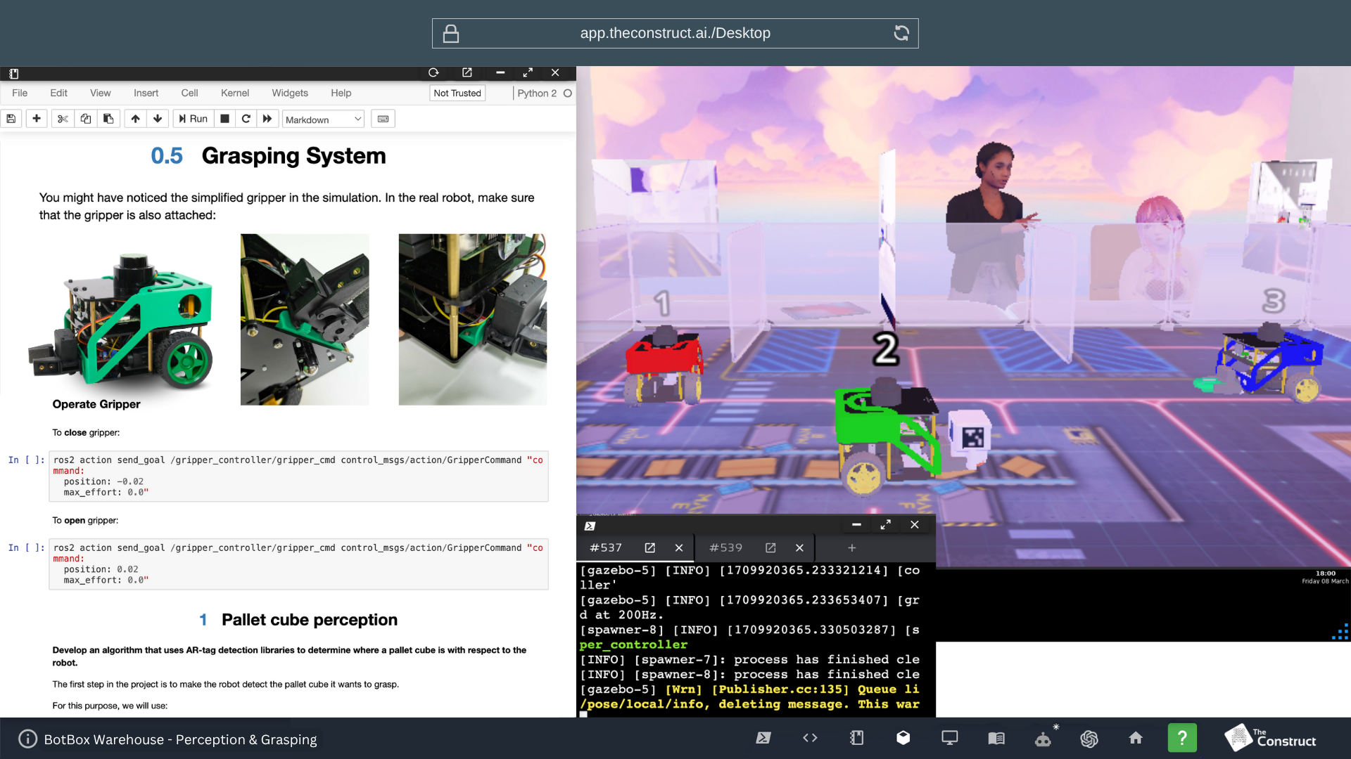Open the Help menu in the notebook
This screenshot has width=1351, height=759.
(341, 93)
